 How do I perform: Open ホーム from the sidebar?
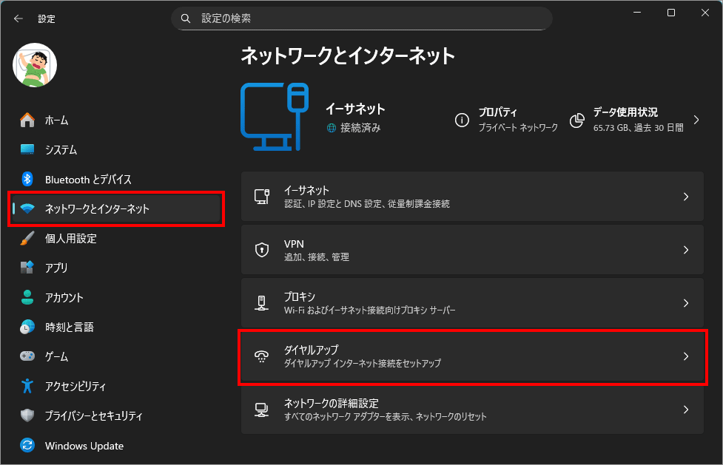tap(56, 120)
